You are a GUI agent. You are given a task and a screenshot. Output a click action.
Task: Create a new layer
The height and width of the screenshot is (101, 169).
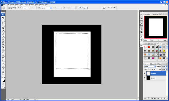click(x=161, y=98)
